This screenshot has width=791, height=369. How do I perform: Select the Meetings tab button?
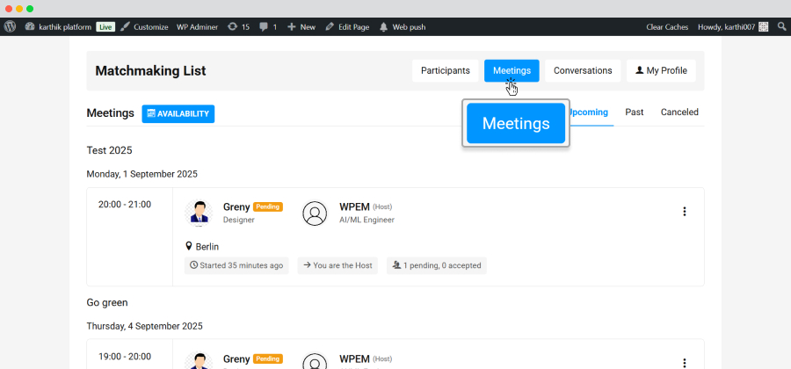coord(512,70)
